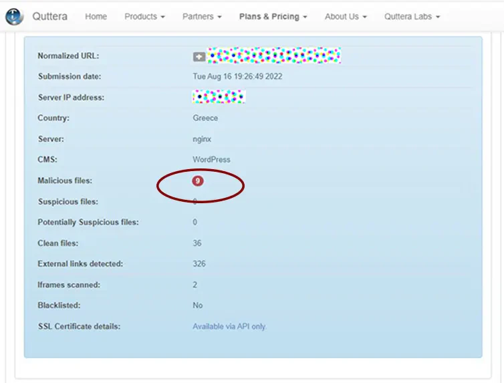Viewport: 504px width, 383px height.
Task: Expand the Quttera Labs menu
Action: point(412,17)
